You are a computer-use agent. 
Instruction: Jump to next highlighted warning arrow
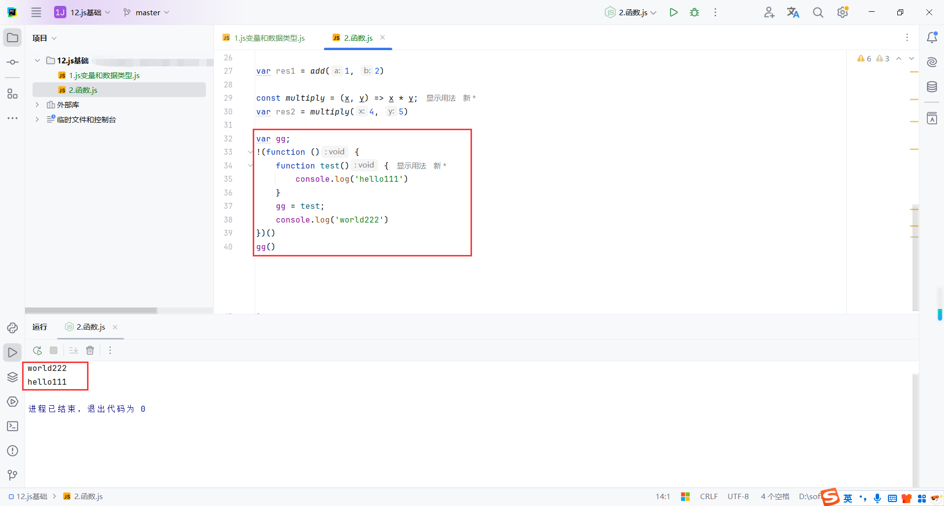pyautogui.click(x=912, y=58)
